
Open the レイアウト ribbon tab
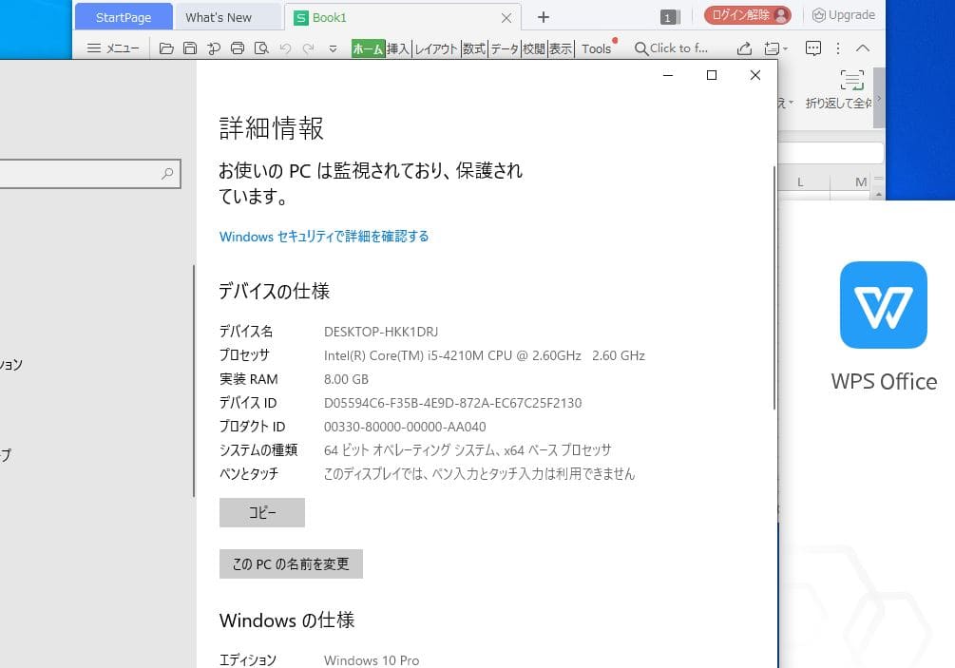click(436, 48)
